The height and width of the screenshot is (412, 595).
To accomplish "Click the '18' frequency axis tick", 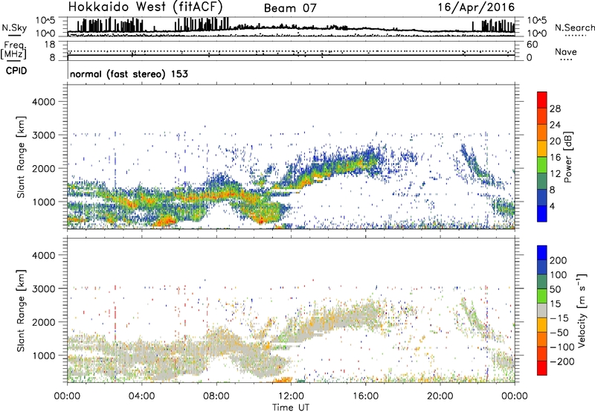I will coord(50,45).
